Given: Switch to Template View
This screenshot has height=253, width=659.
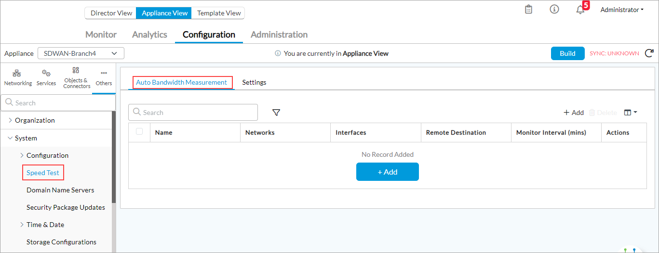Looking at the screenshot, I should [218, 13].
